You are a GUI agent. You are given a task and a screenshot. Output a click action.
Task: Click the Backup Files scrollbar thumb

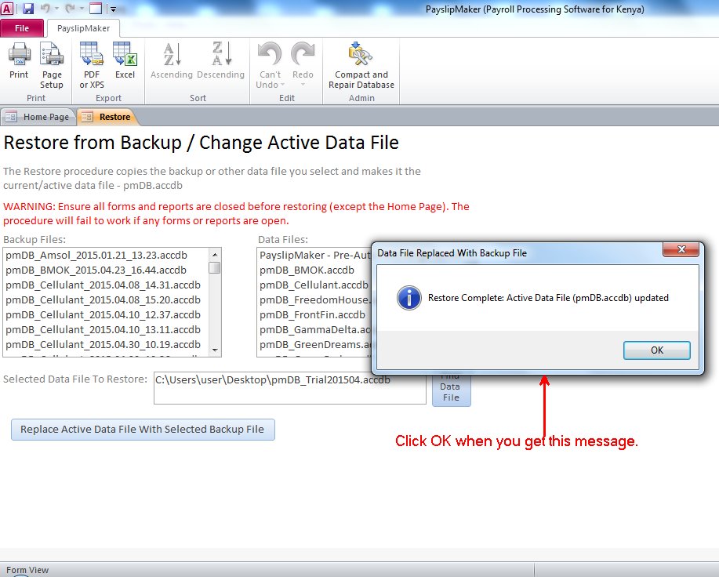(x=215, y=267)
